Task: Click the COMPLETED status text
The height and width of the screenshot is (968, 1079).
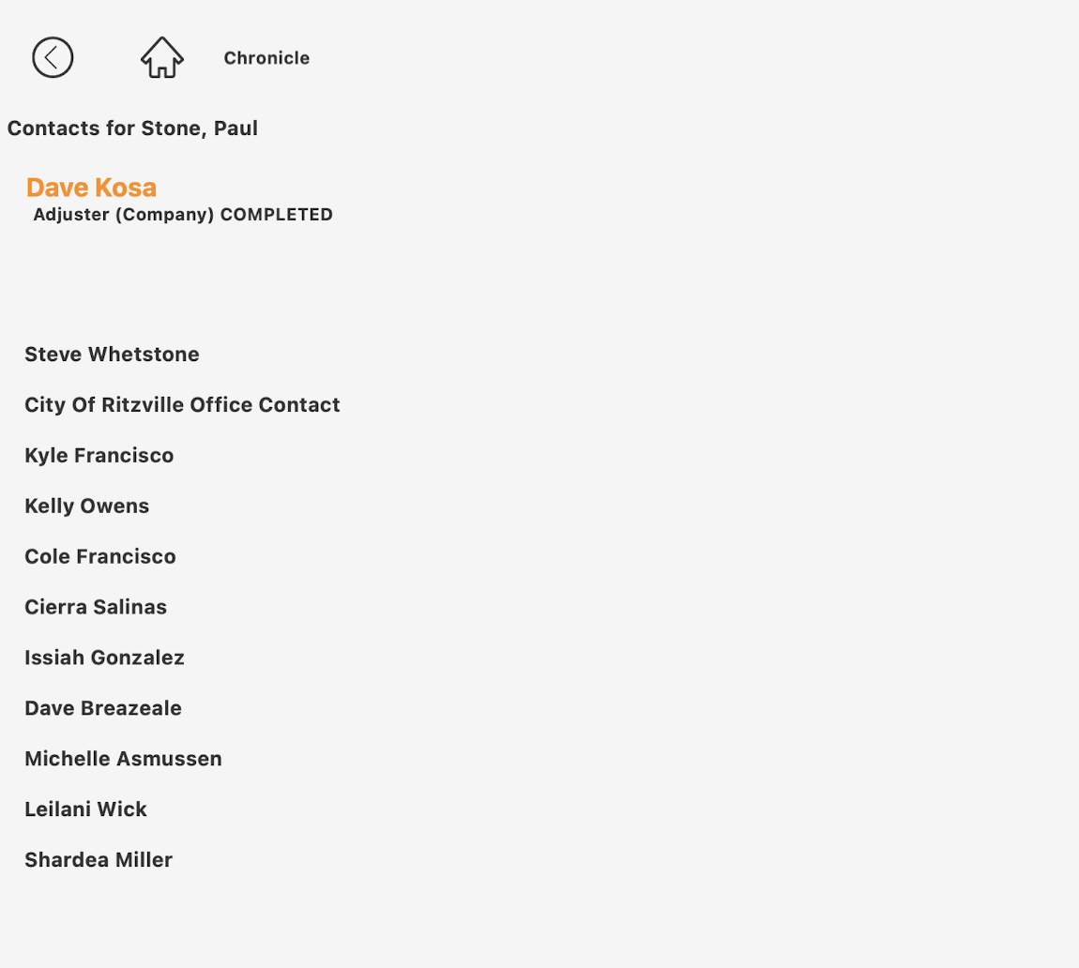Action: (x=277, y=215)
